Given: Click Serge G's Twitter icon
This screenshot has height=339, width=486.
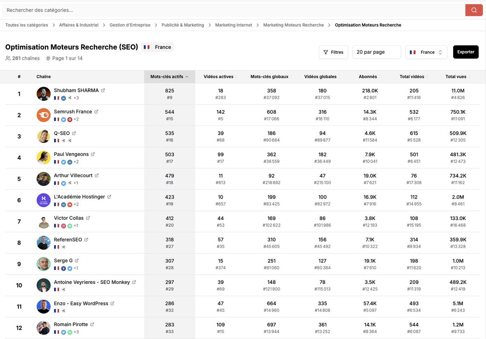Looking at the screenshot, I should click(70, 268).
